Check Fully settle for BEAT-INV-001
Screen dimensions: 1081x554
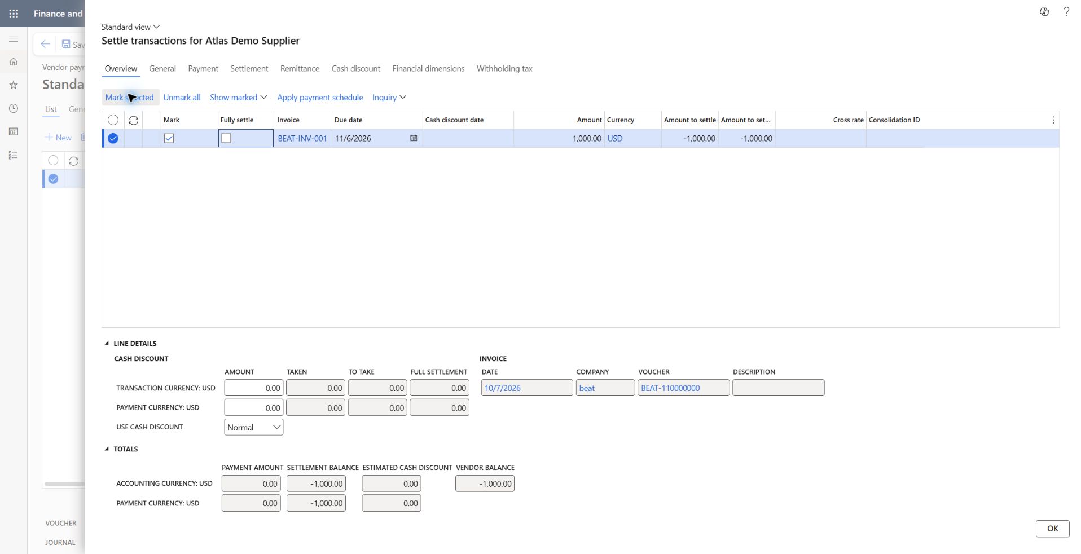coord(226,138)
